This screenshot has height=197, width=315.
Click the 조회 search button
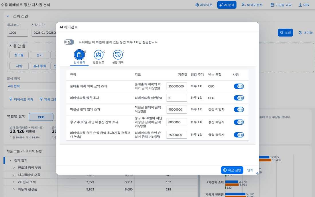pos(285,33)
